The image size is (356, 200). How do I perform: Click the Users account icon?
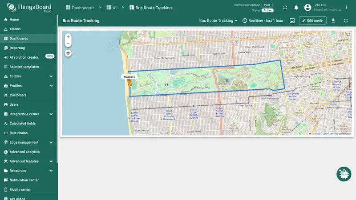coord(6,104)
